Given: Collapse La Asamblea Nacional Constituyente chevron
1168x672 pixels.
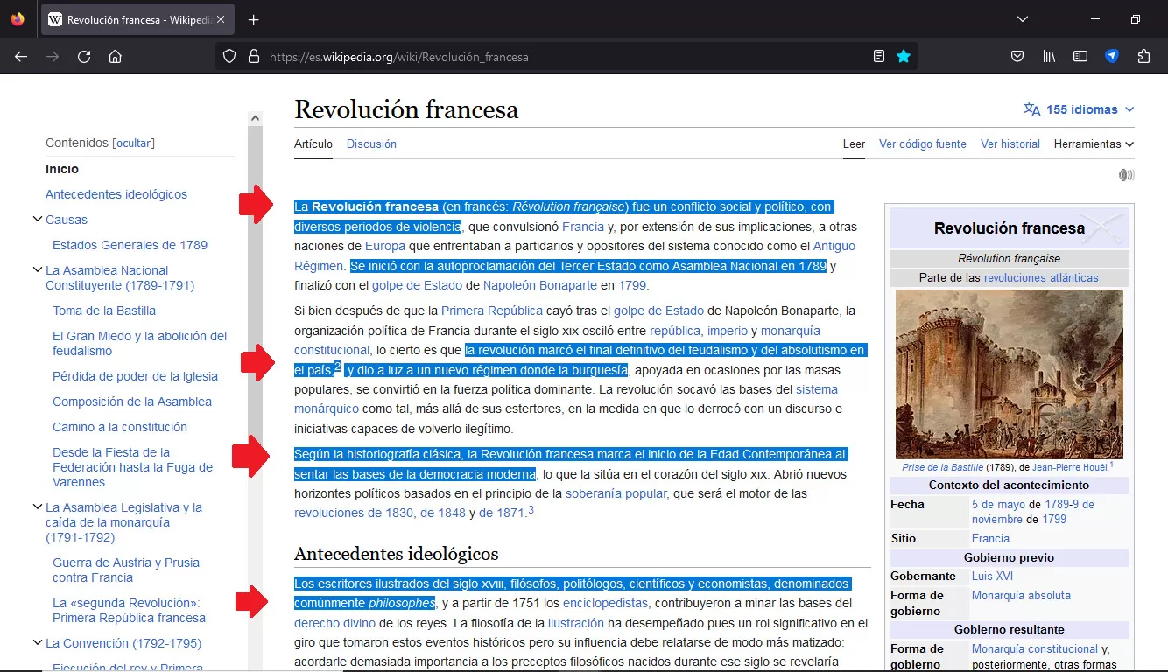Looking at the screenshot, I should [x=37, y=270].
